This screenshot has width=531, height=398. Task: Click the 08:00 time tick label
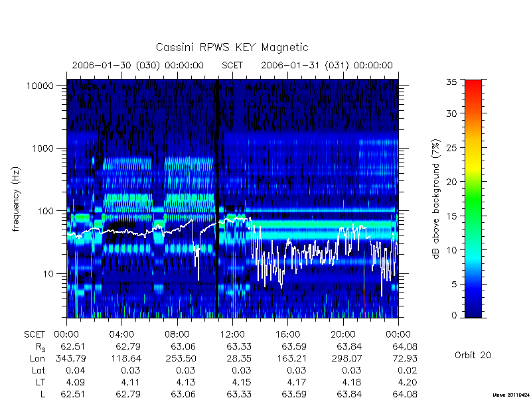(x=177, y=334)
